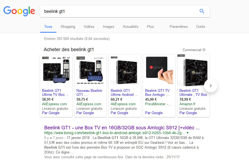Open the 59,75 € Nouveau Beelink product image
249x166 pixels.
click(x=90, y=70)
